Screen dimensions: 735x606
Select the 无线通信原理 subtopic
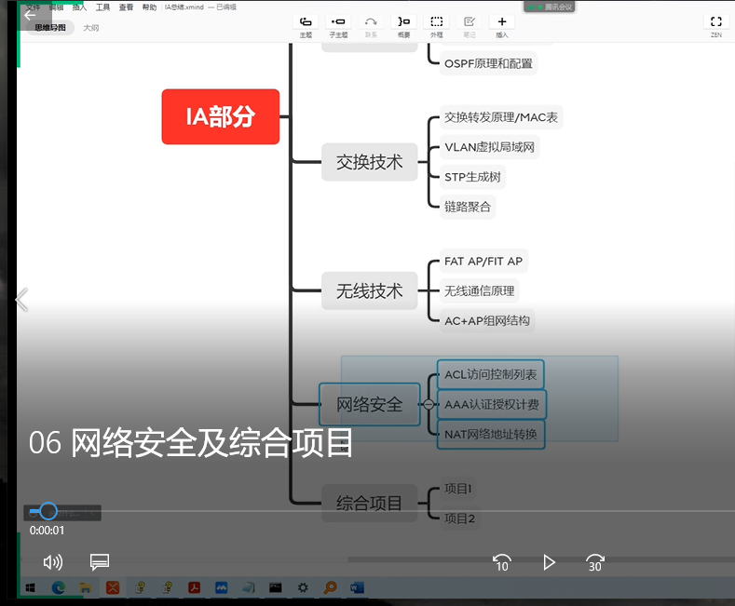(x=479, y=290)
